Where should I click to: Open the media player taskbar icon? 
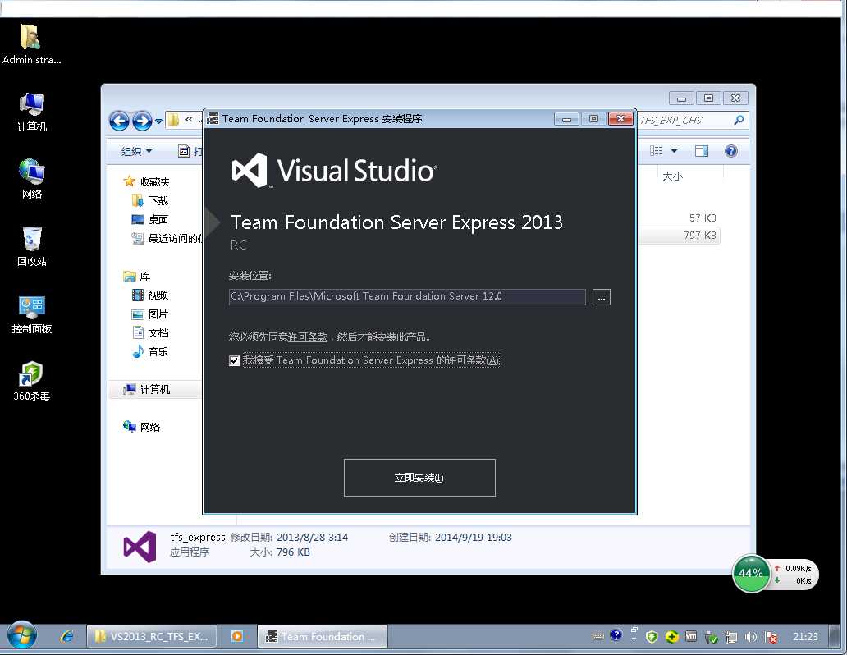pos(237,637)
